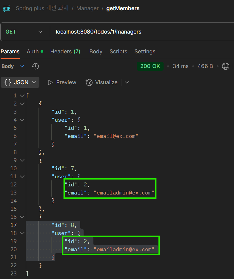234x279 pixels.
Task: Click the "emailadmin@ex.com" value on line 20
Action: 124,249
